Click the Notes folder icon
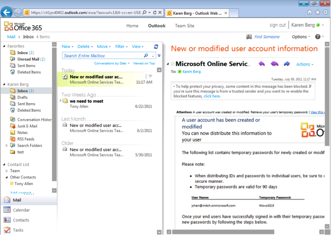Viewport: 331px width, 235px height. 13,133
